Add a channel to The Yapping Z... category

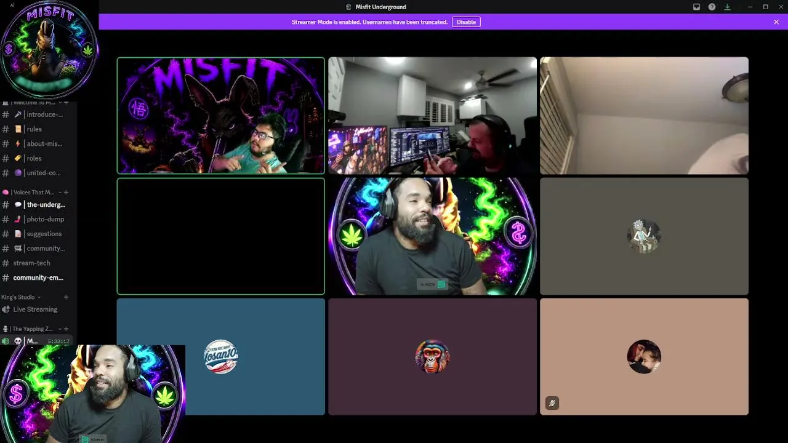coord(66,329)
